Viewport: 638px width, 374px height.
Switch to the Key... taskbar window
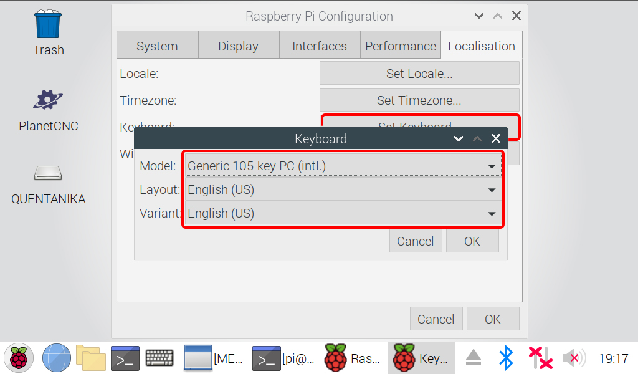[421, 358]
